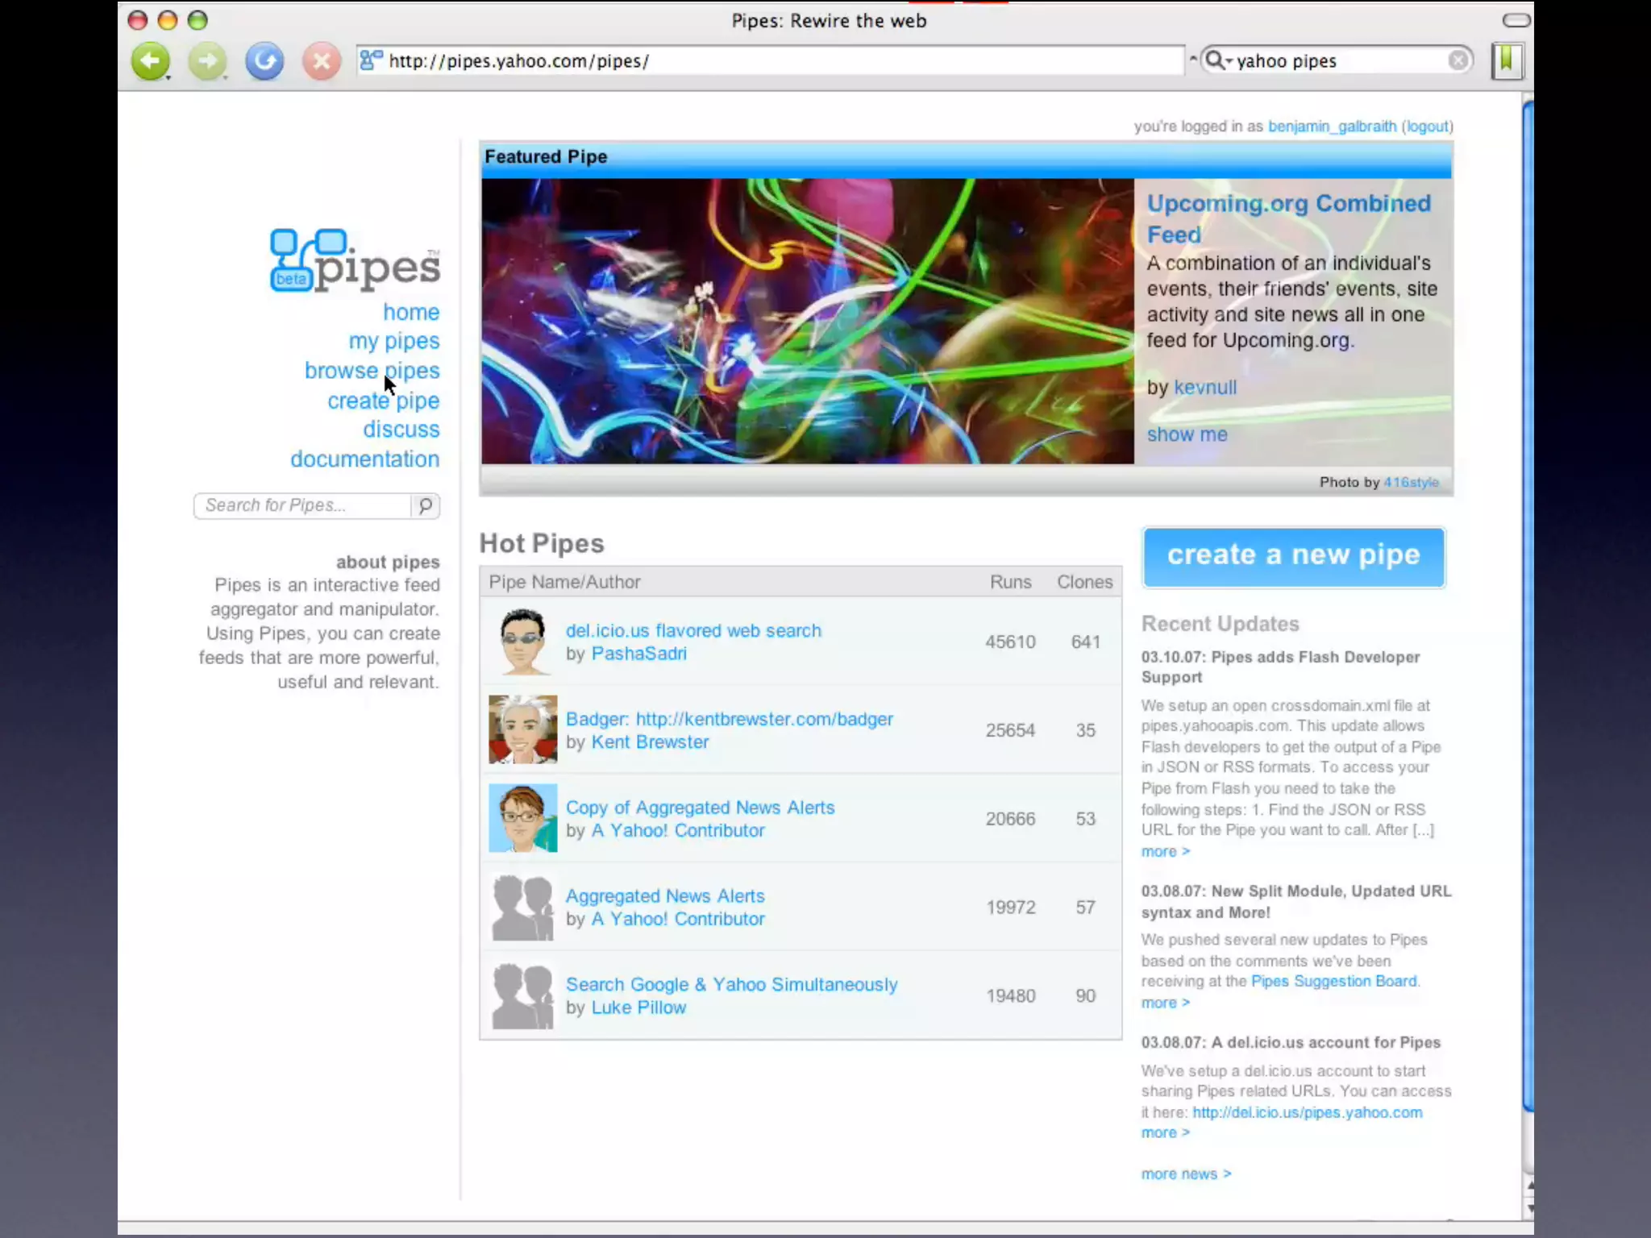
Task: Click 'show me' for featured pipe
Action: [x=1187, y=434]
